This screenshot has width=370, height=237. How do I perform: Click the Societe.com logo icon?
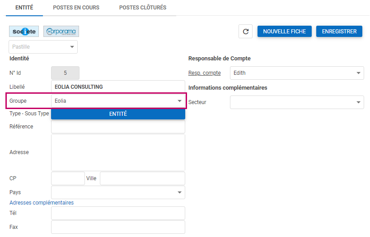24,32
